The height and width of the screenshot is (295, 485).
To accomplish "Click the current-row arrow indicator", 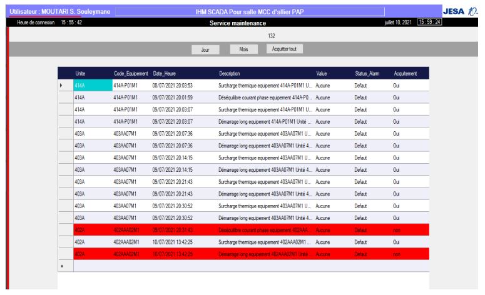I will pos(61,85).
